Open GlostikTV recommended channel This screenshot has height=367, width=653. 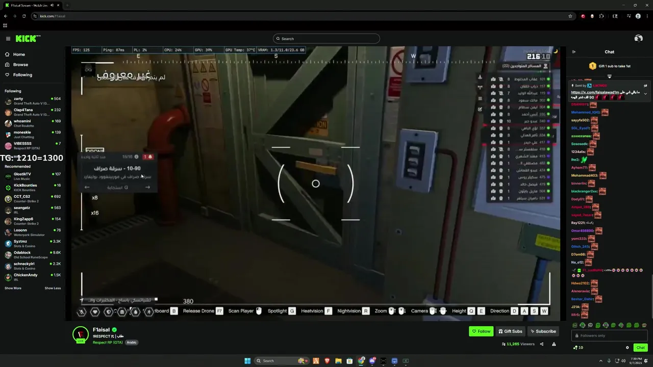[33, 176]
